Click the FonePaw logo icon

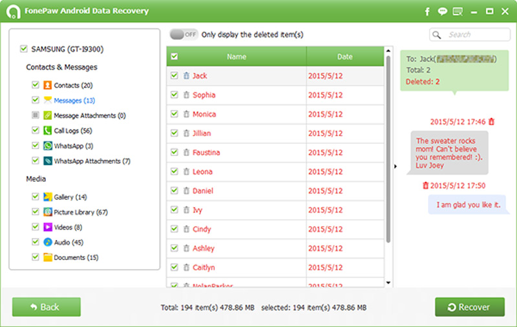[13, 12]
